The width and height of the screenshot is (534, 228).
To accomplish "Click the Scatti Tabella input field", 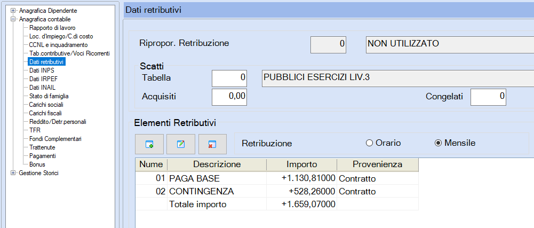I will pos(229,78).
